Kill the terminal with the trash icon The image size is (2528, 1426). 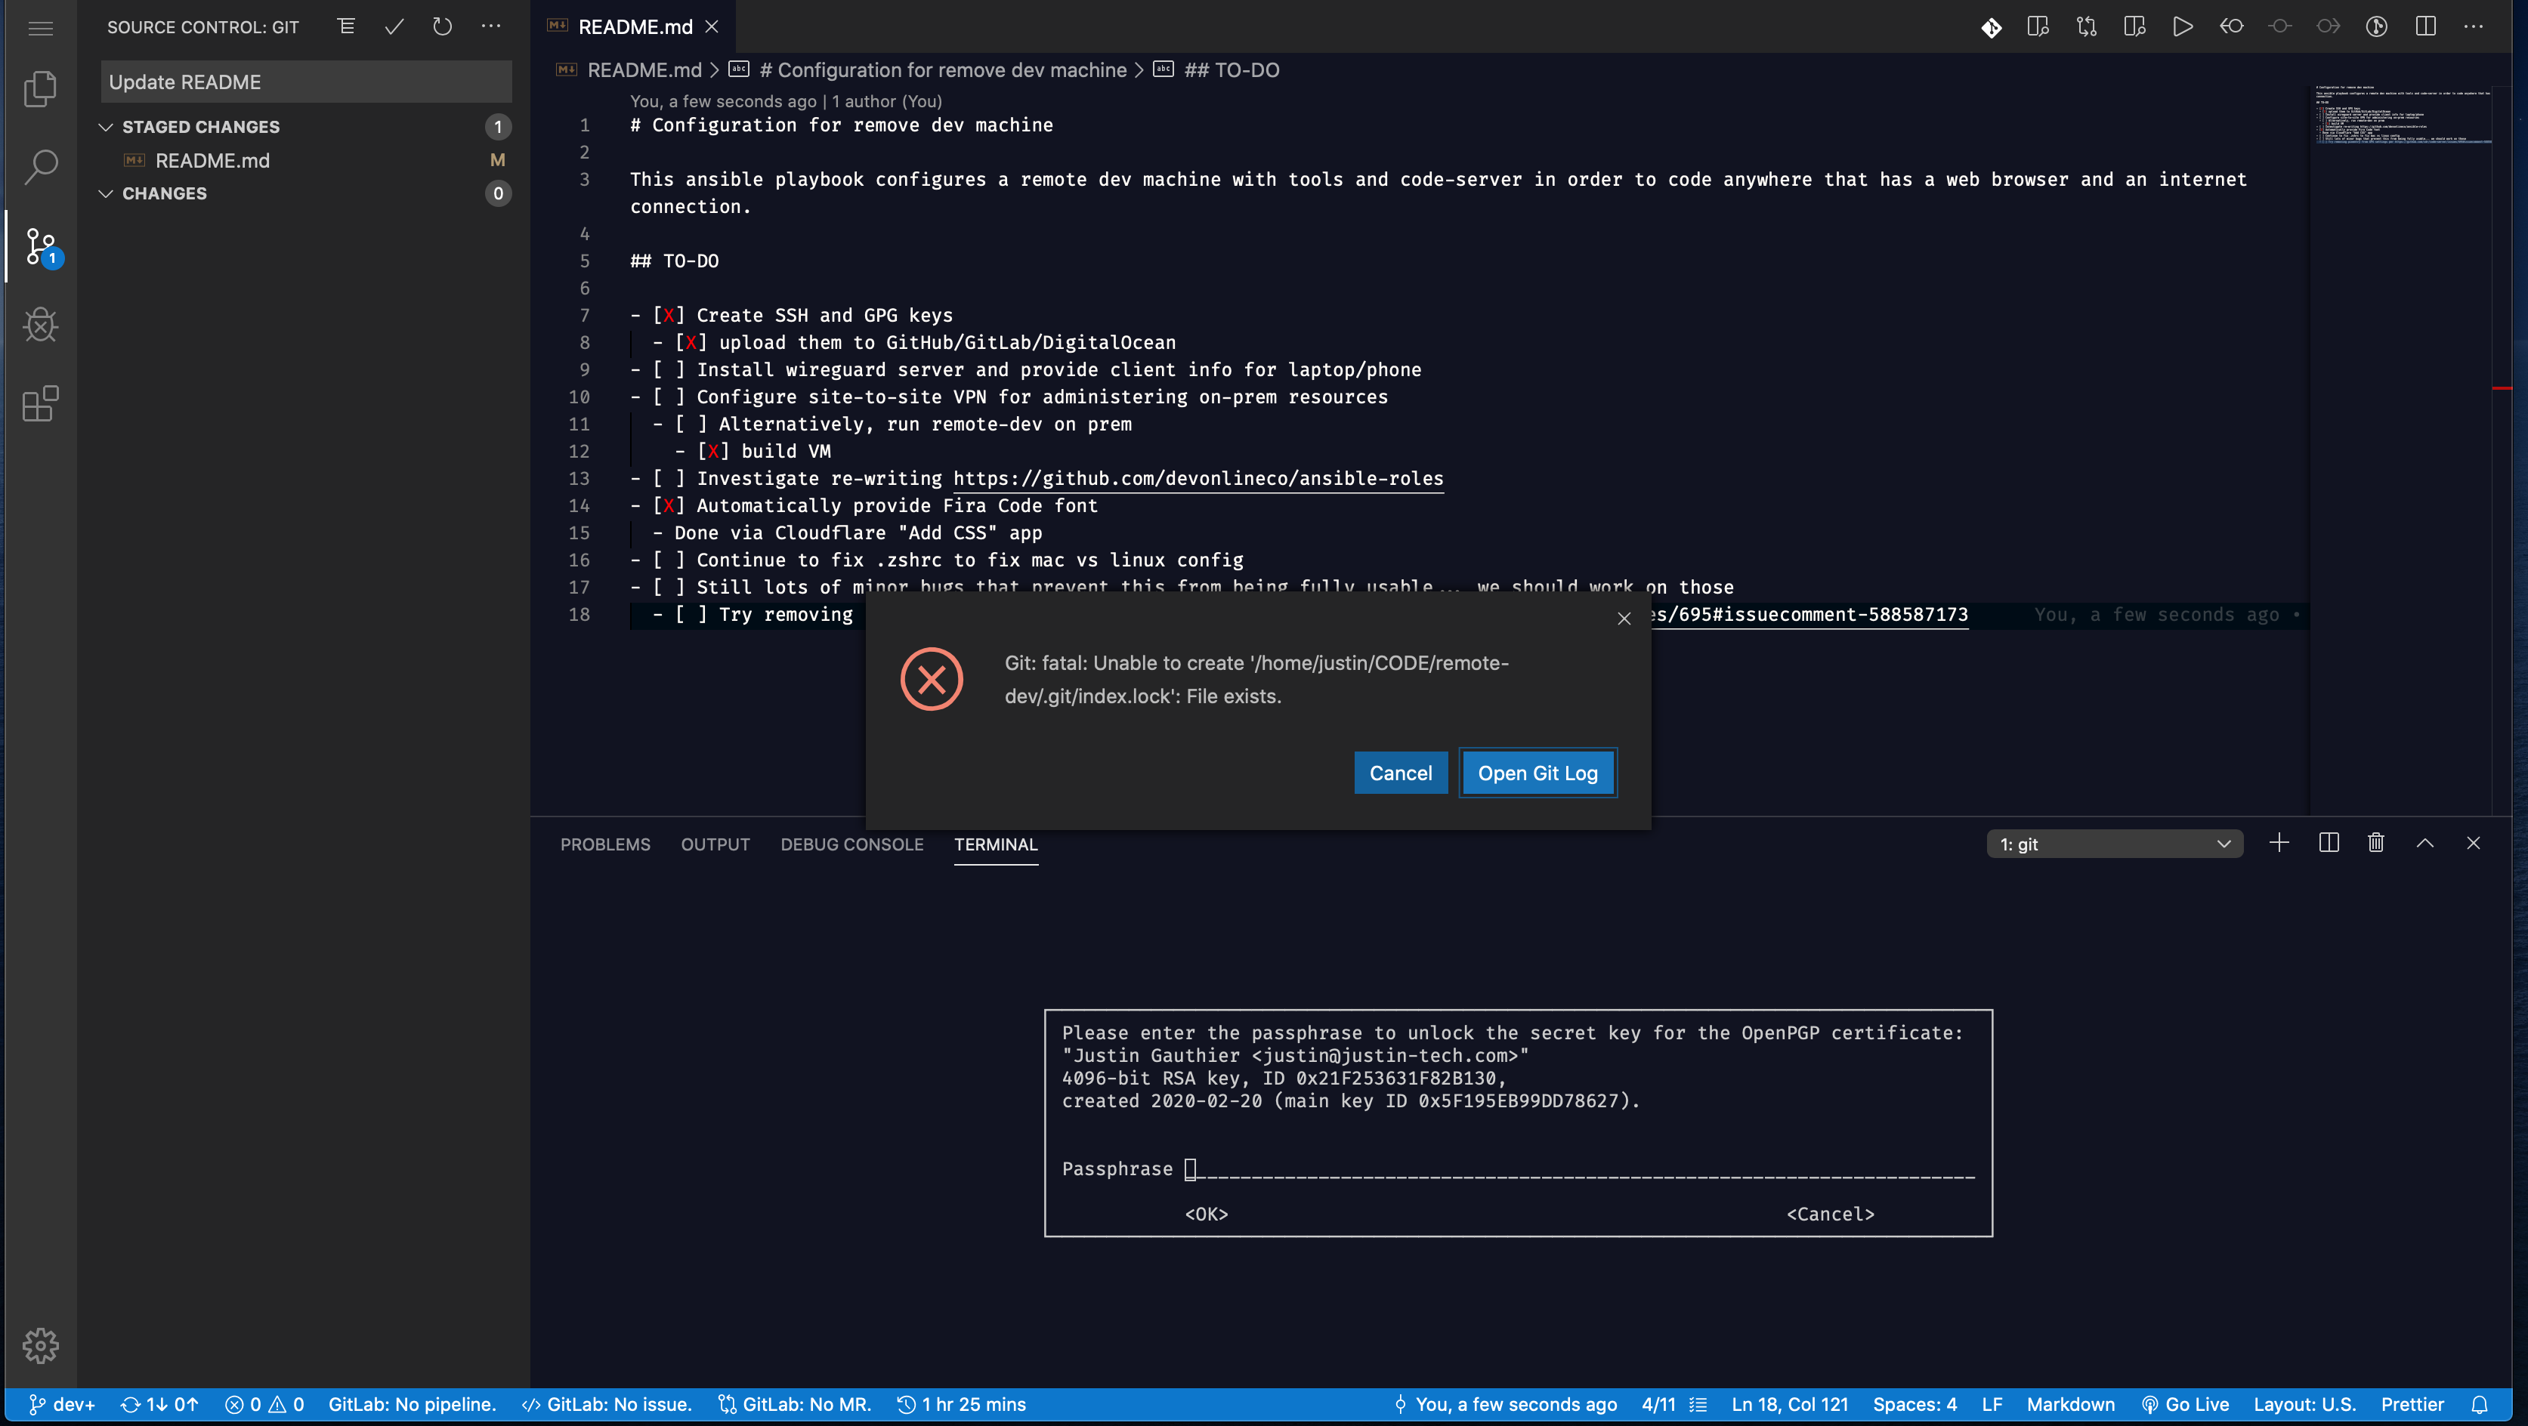[2376, 842]
